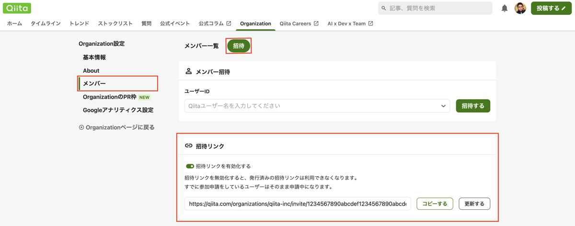This screenshot has height=226, width=575.
Task: Click the chain link icon beside 招待リンク
Action: (188, 146)
